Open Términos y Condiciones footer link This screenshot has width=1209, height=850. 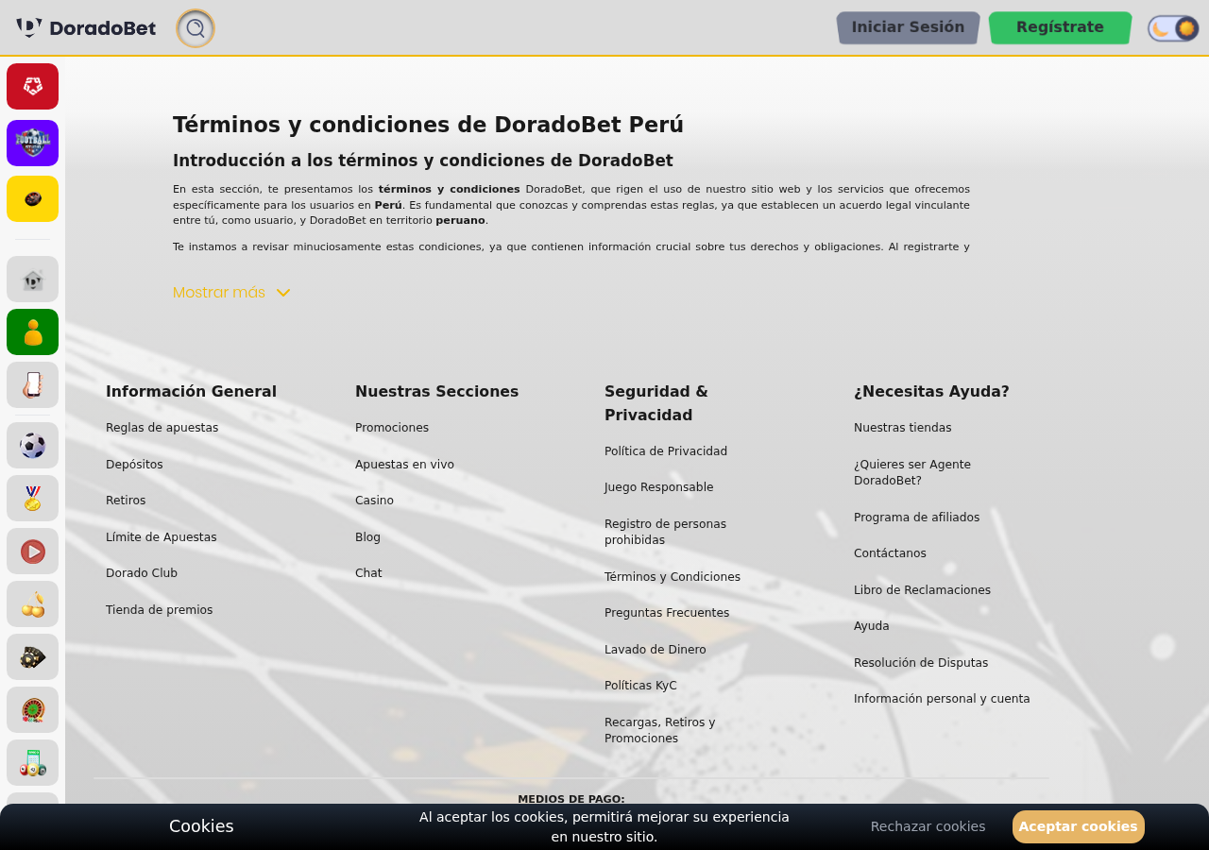(x=673, y=577)
